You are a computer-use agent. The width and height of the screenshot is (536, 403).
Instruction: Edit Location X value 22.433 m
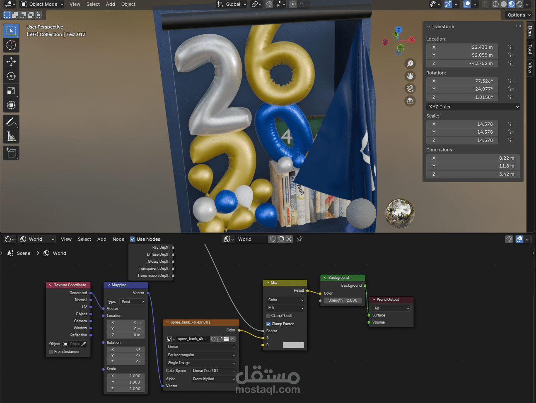tap(462, 47)
